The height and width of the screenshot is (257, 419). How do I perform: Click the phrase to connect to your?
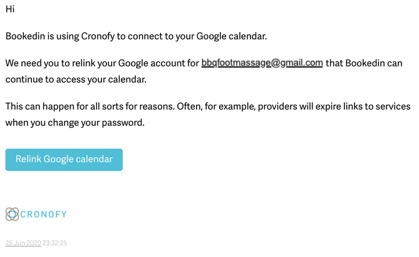coord(155,36)
